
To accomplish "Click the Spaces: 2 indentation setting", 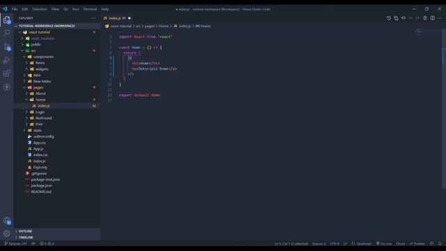I will click(319, 243).
